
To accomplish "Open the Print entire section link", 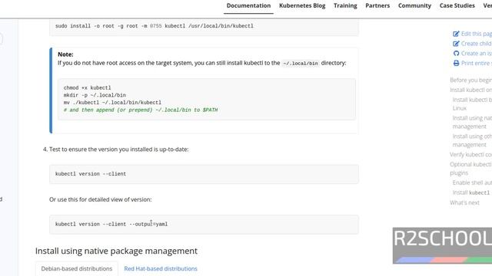I will pyautogui.click(x=477, y=63).
